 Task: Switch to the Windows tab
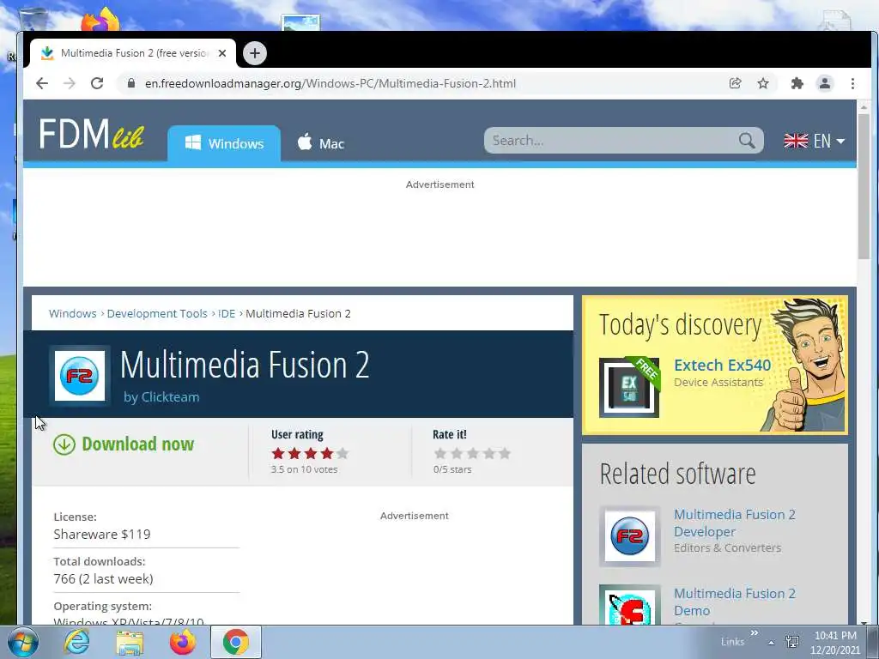point(224,143)
